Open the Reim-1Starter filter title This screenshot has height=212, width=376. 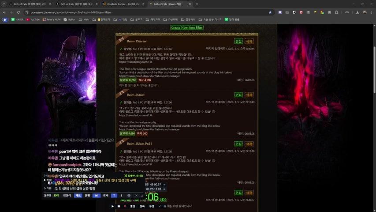tap(137, 42)
